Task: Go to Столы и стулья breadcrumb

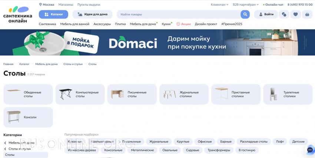Action: [73, 64]
